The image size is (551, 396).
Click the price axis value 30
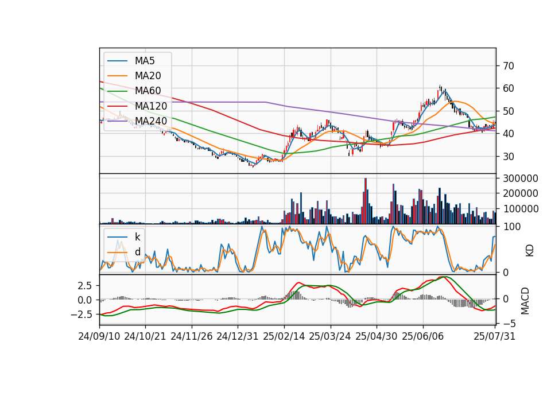pos(508,157)
